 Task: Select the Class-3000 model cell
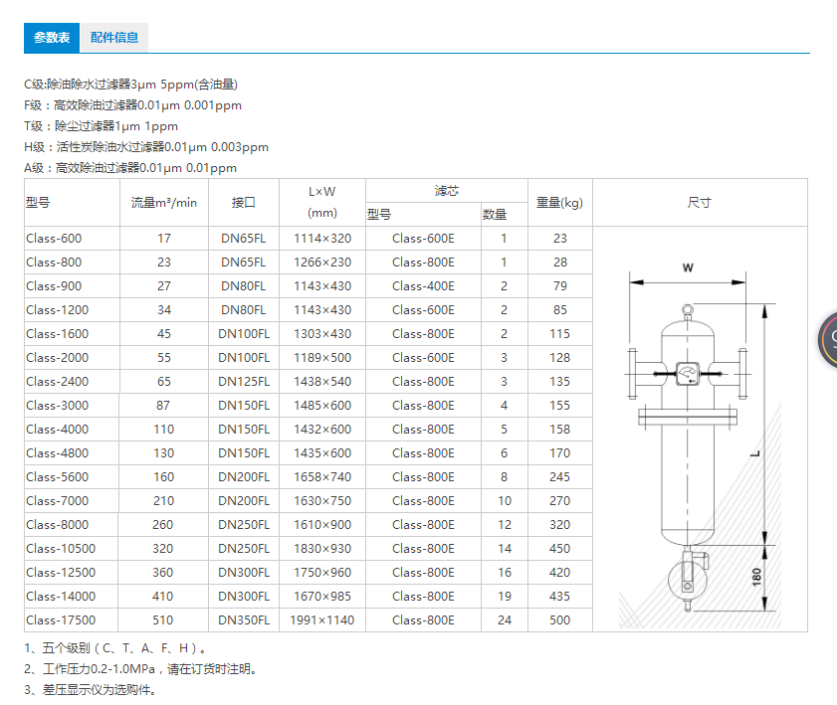pos(72,406)
